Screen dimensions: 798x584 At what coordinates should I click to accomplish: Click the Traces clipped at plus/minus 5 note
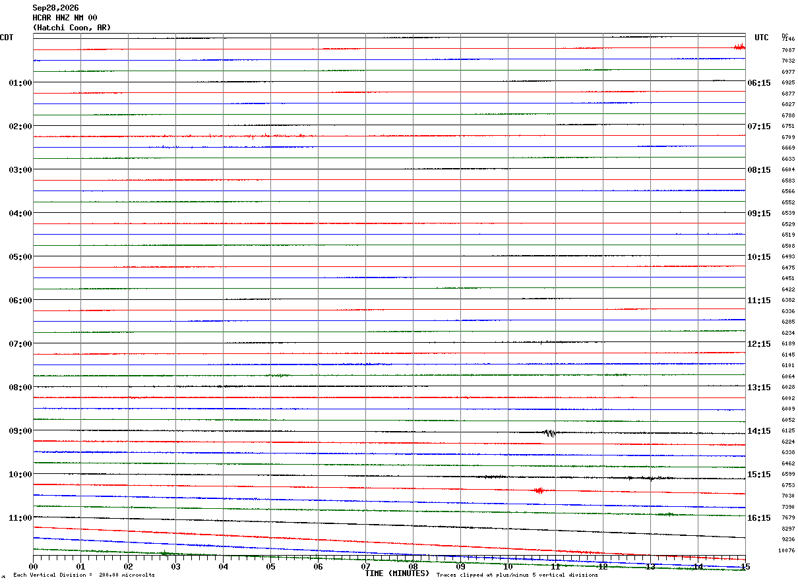[517, 575]
